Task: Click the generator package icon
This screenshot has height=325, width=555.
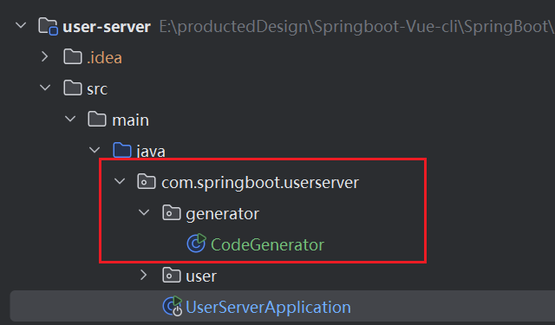Action: 172,213
